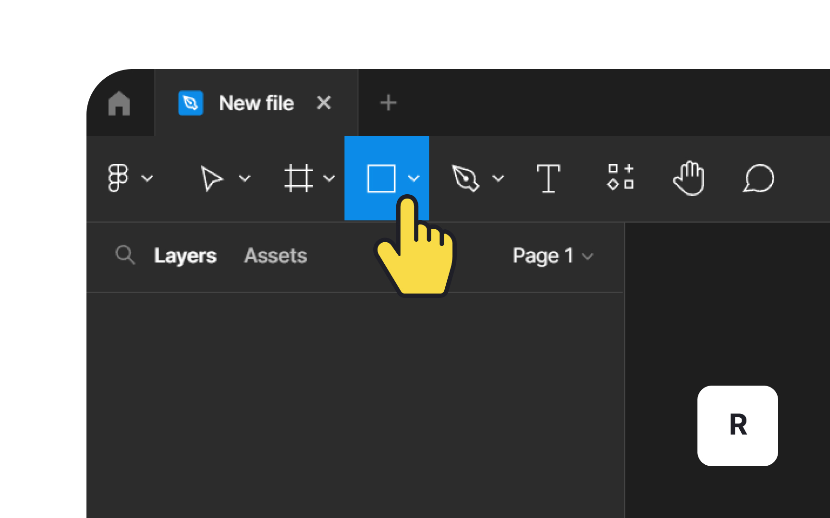Select the Frame tool
Screen dimensions: 830x518
[298, 178]
